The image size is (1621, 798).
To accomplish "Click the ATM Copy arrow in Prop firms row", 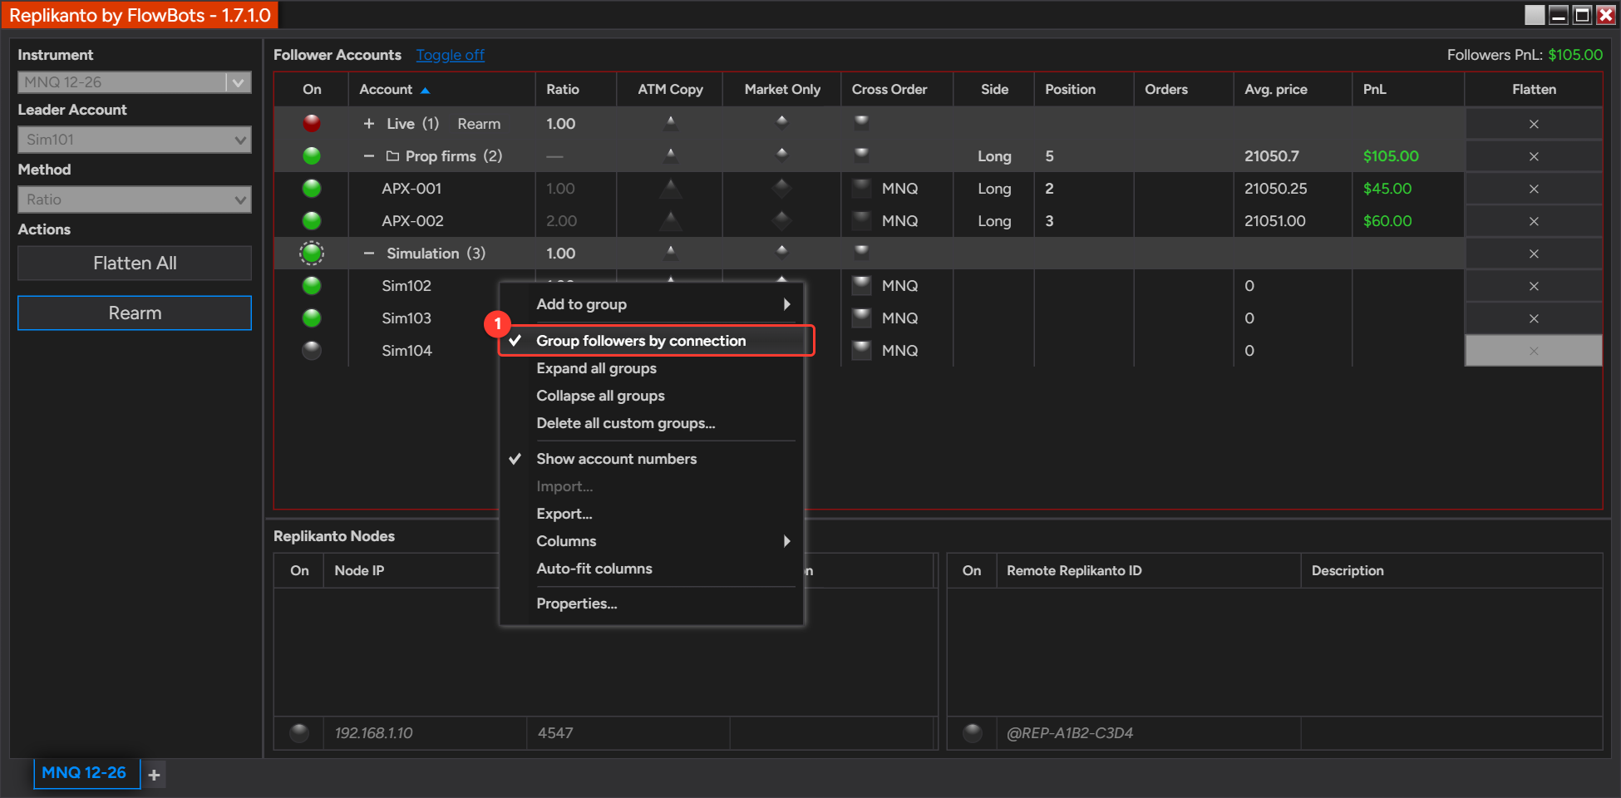I will [x=670, y=155].
